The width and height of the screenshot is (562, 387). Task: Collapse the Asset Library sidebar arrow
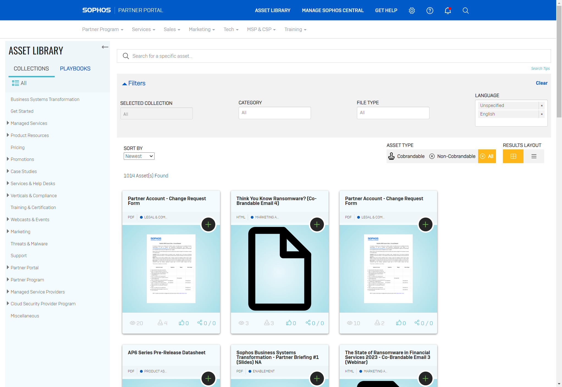105,47
